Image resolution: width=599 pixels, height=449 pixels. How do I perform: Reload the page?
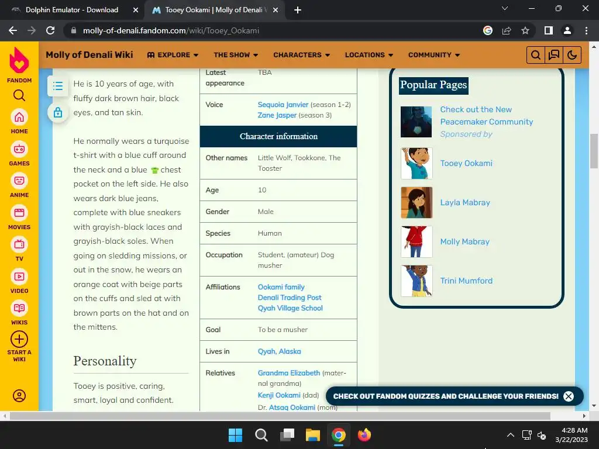[50, 30]
